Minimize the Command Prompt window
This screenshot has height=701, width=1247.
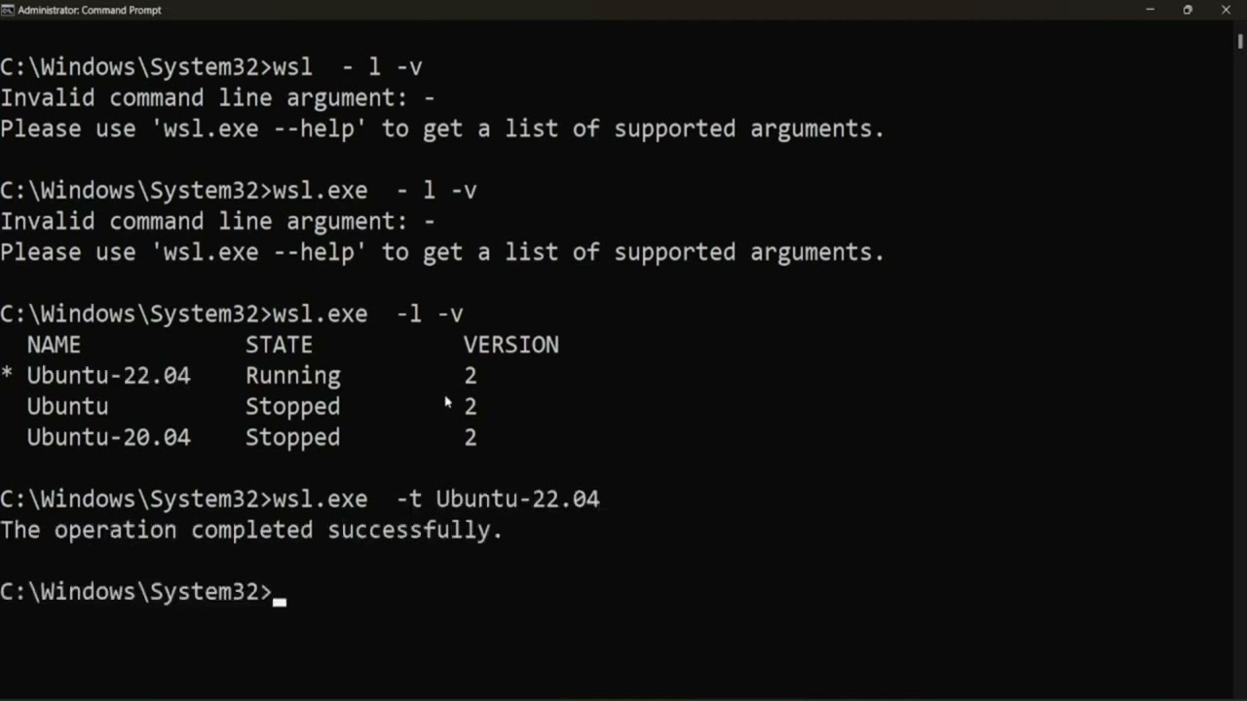(x=1150, y=10)
